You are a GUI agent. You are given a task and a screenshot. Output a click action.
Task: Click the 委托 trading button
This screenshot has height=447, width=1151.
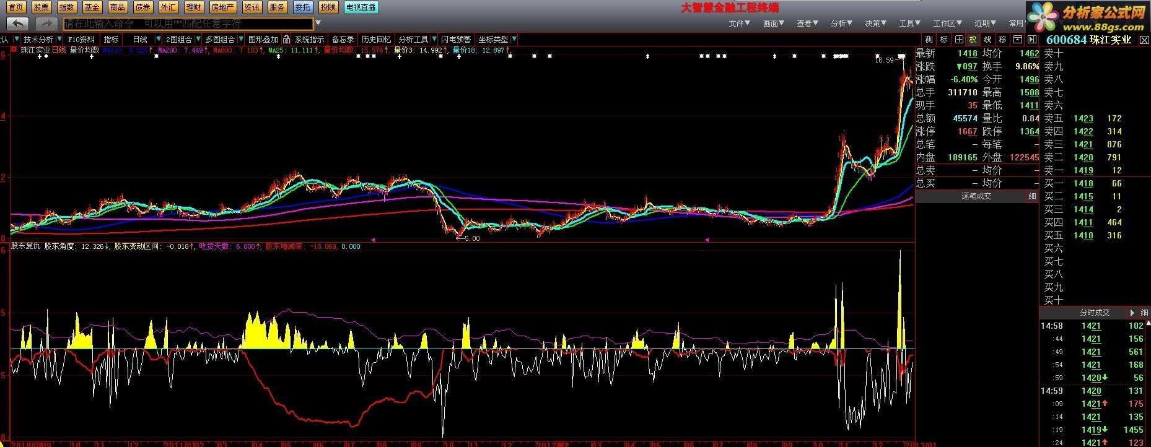303,7
